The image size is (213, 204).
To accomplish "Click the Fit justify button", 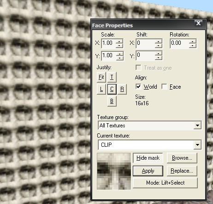I will (101, 77).
